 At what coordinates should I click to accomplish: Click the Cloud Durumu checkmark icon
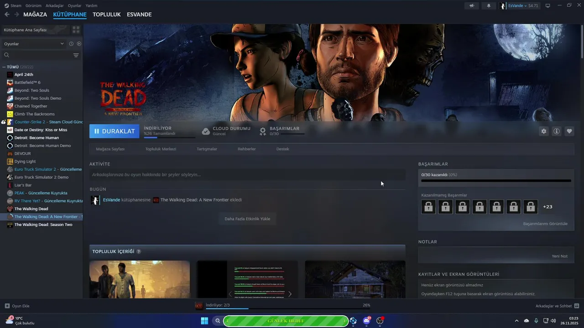point(206,131)
